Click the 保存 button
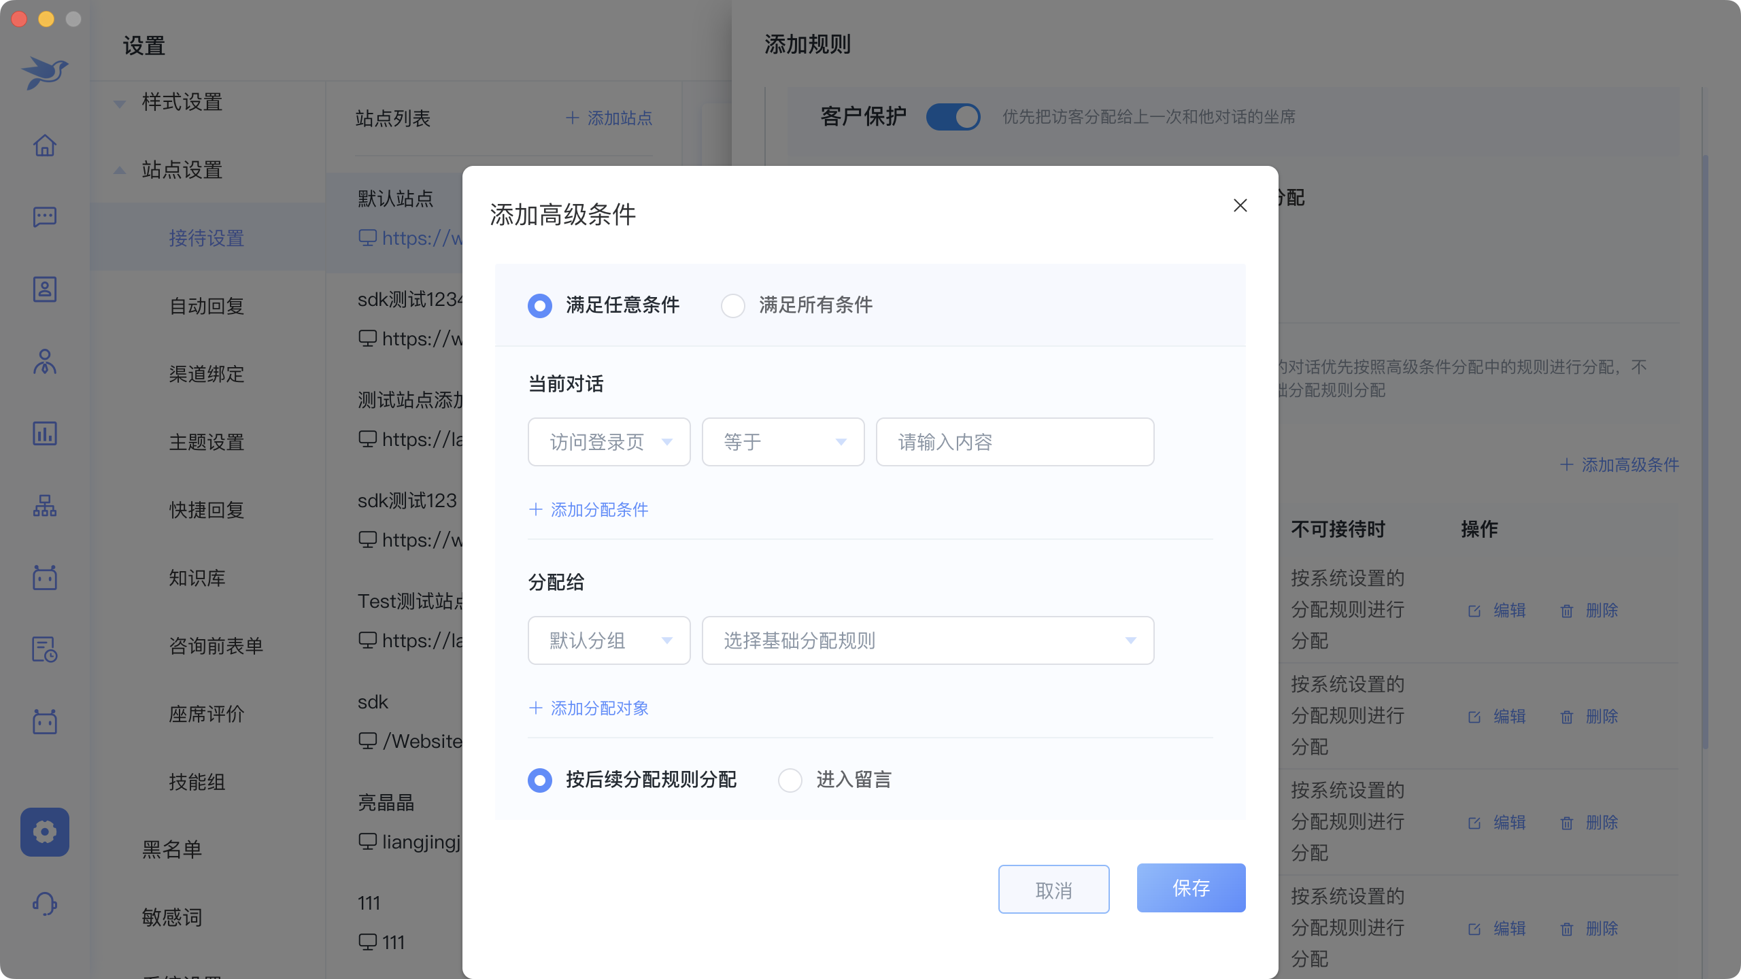1741x979 pixels. click(x=1191, y=888)
